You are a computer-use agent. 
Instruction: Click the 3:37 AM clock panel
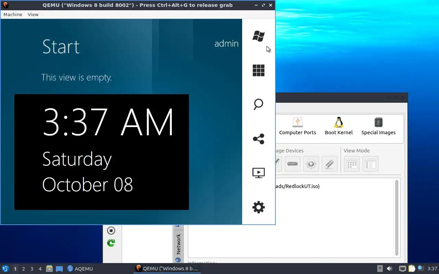[x=102, y=152]
